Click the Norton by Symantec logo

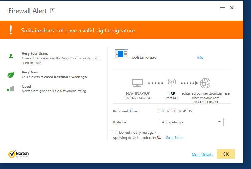19,154
